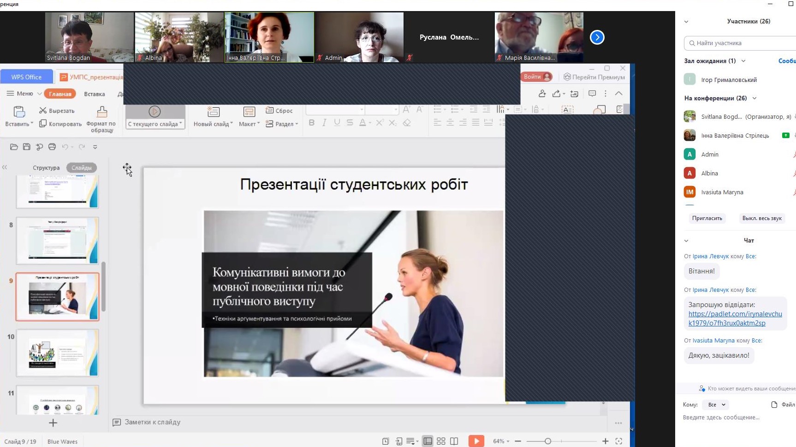Click the Paste clipboard icon
Viewport: 796px width, 447px height.
point(19,112)
